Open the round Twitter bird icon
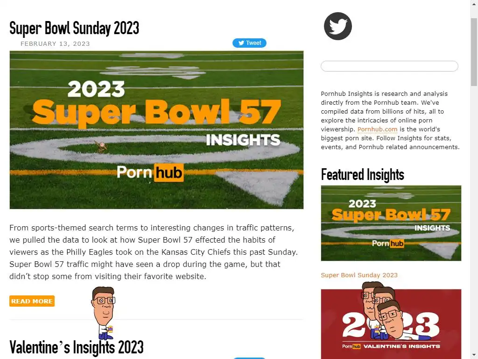The width and height of the screenshot is (478, 359). (338, 26)
